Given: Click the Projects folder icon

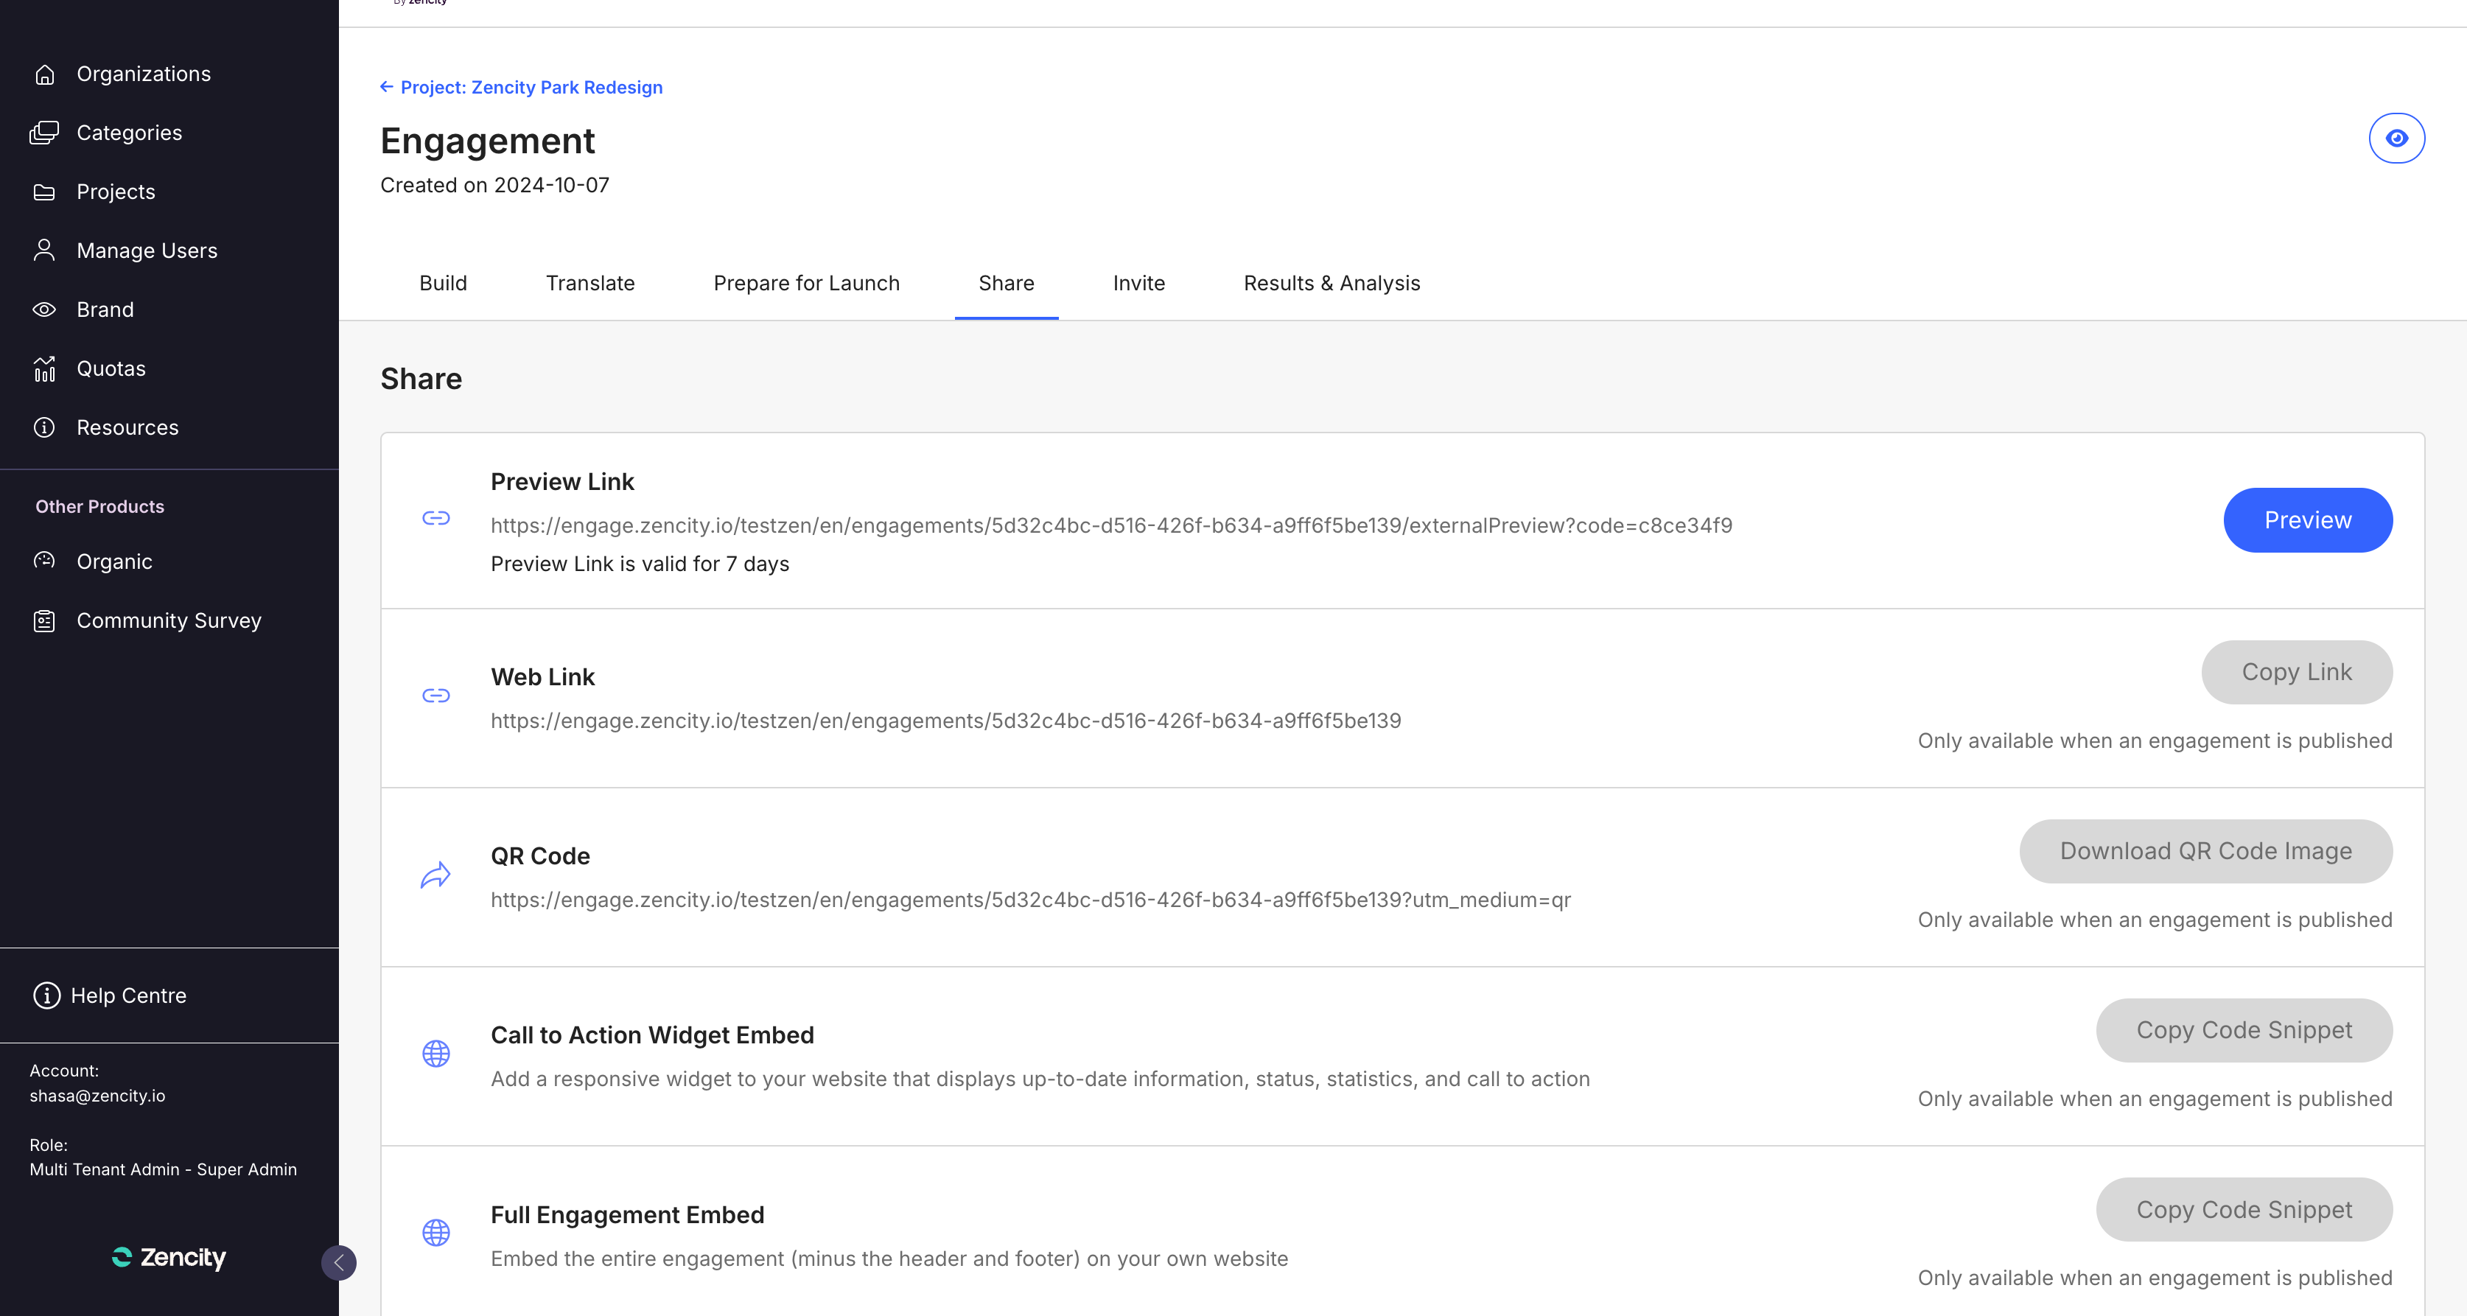Looking at the screenshot, I should tap(44, 192).
